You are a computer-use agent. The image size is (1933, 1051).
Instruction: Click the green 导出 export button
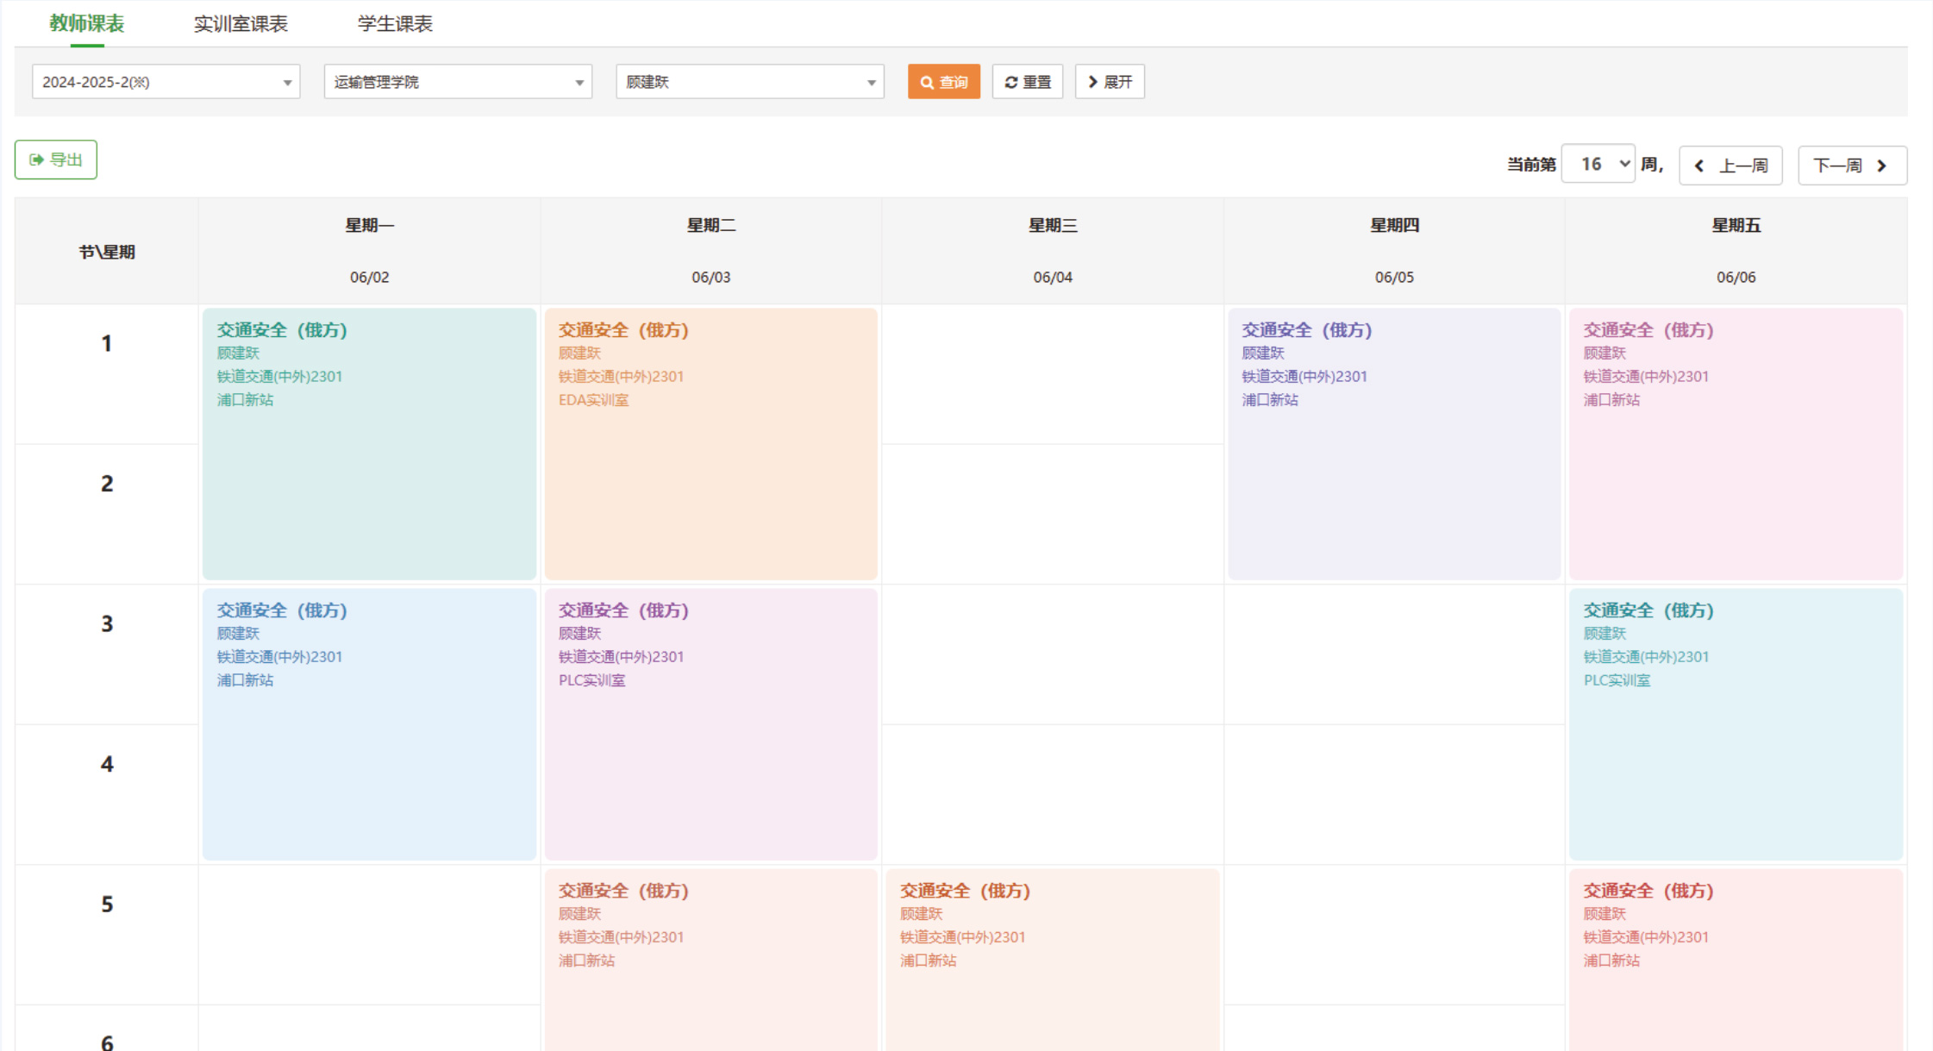tap(56, 160)
